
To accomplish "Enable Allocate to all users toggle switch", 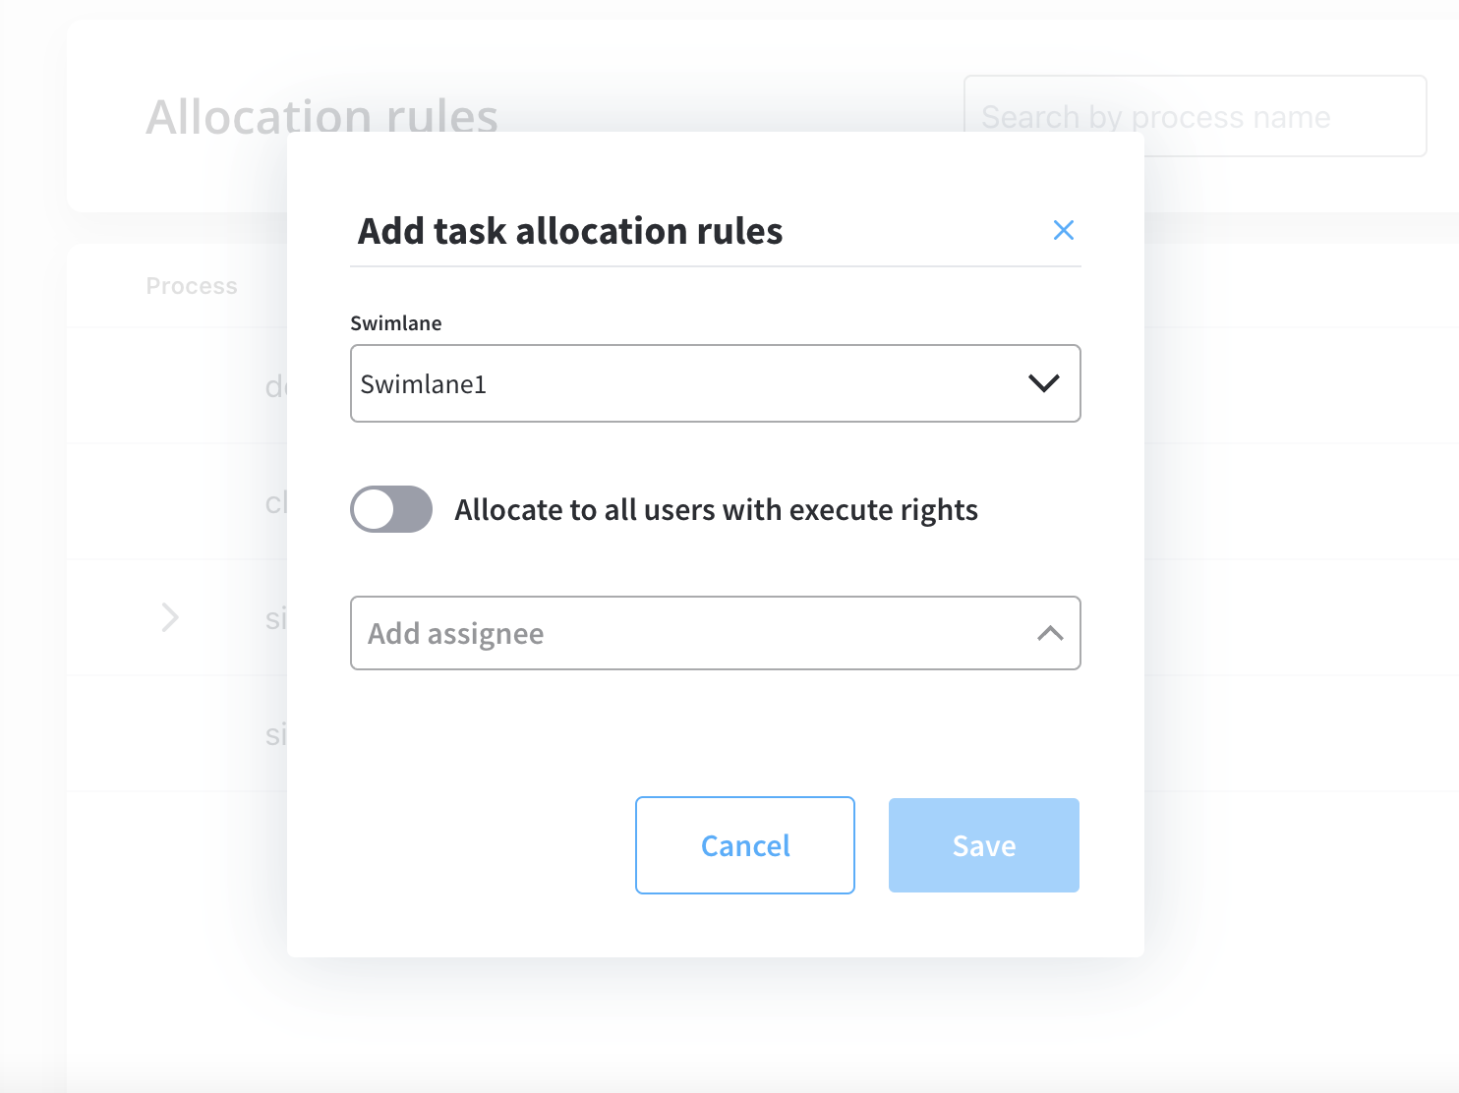I will click(x=391, y=509).
